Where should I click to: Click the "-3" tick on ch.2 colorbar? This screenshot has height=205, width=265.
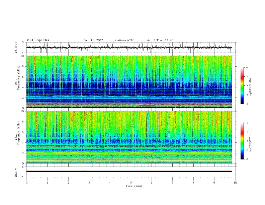[x=247, y=123]
